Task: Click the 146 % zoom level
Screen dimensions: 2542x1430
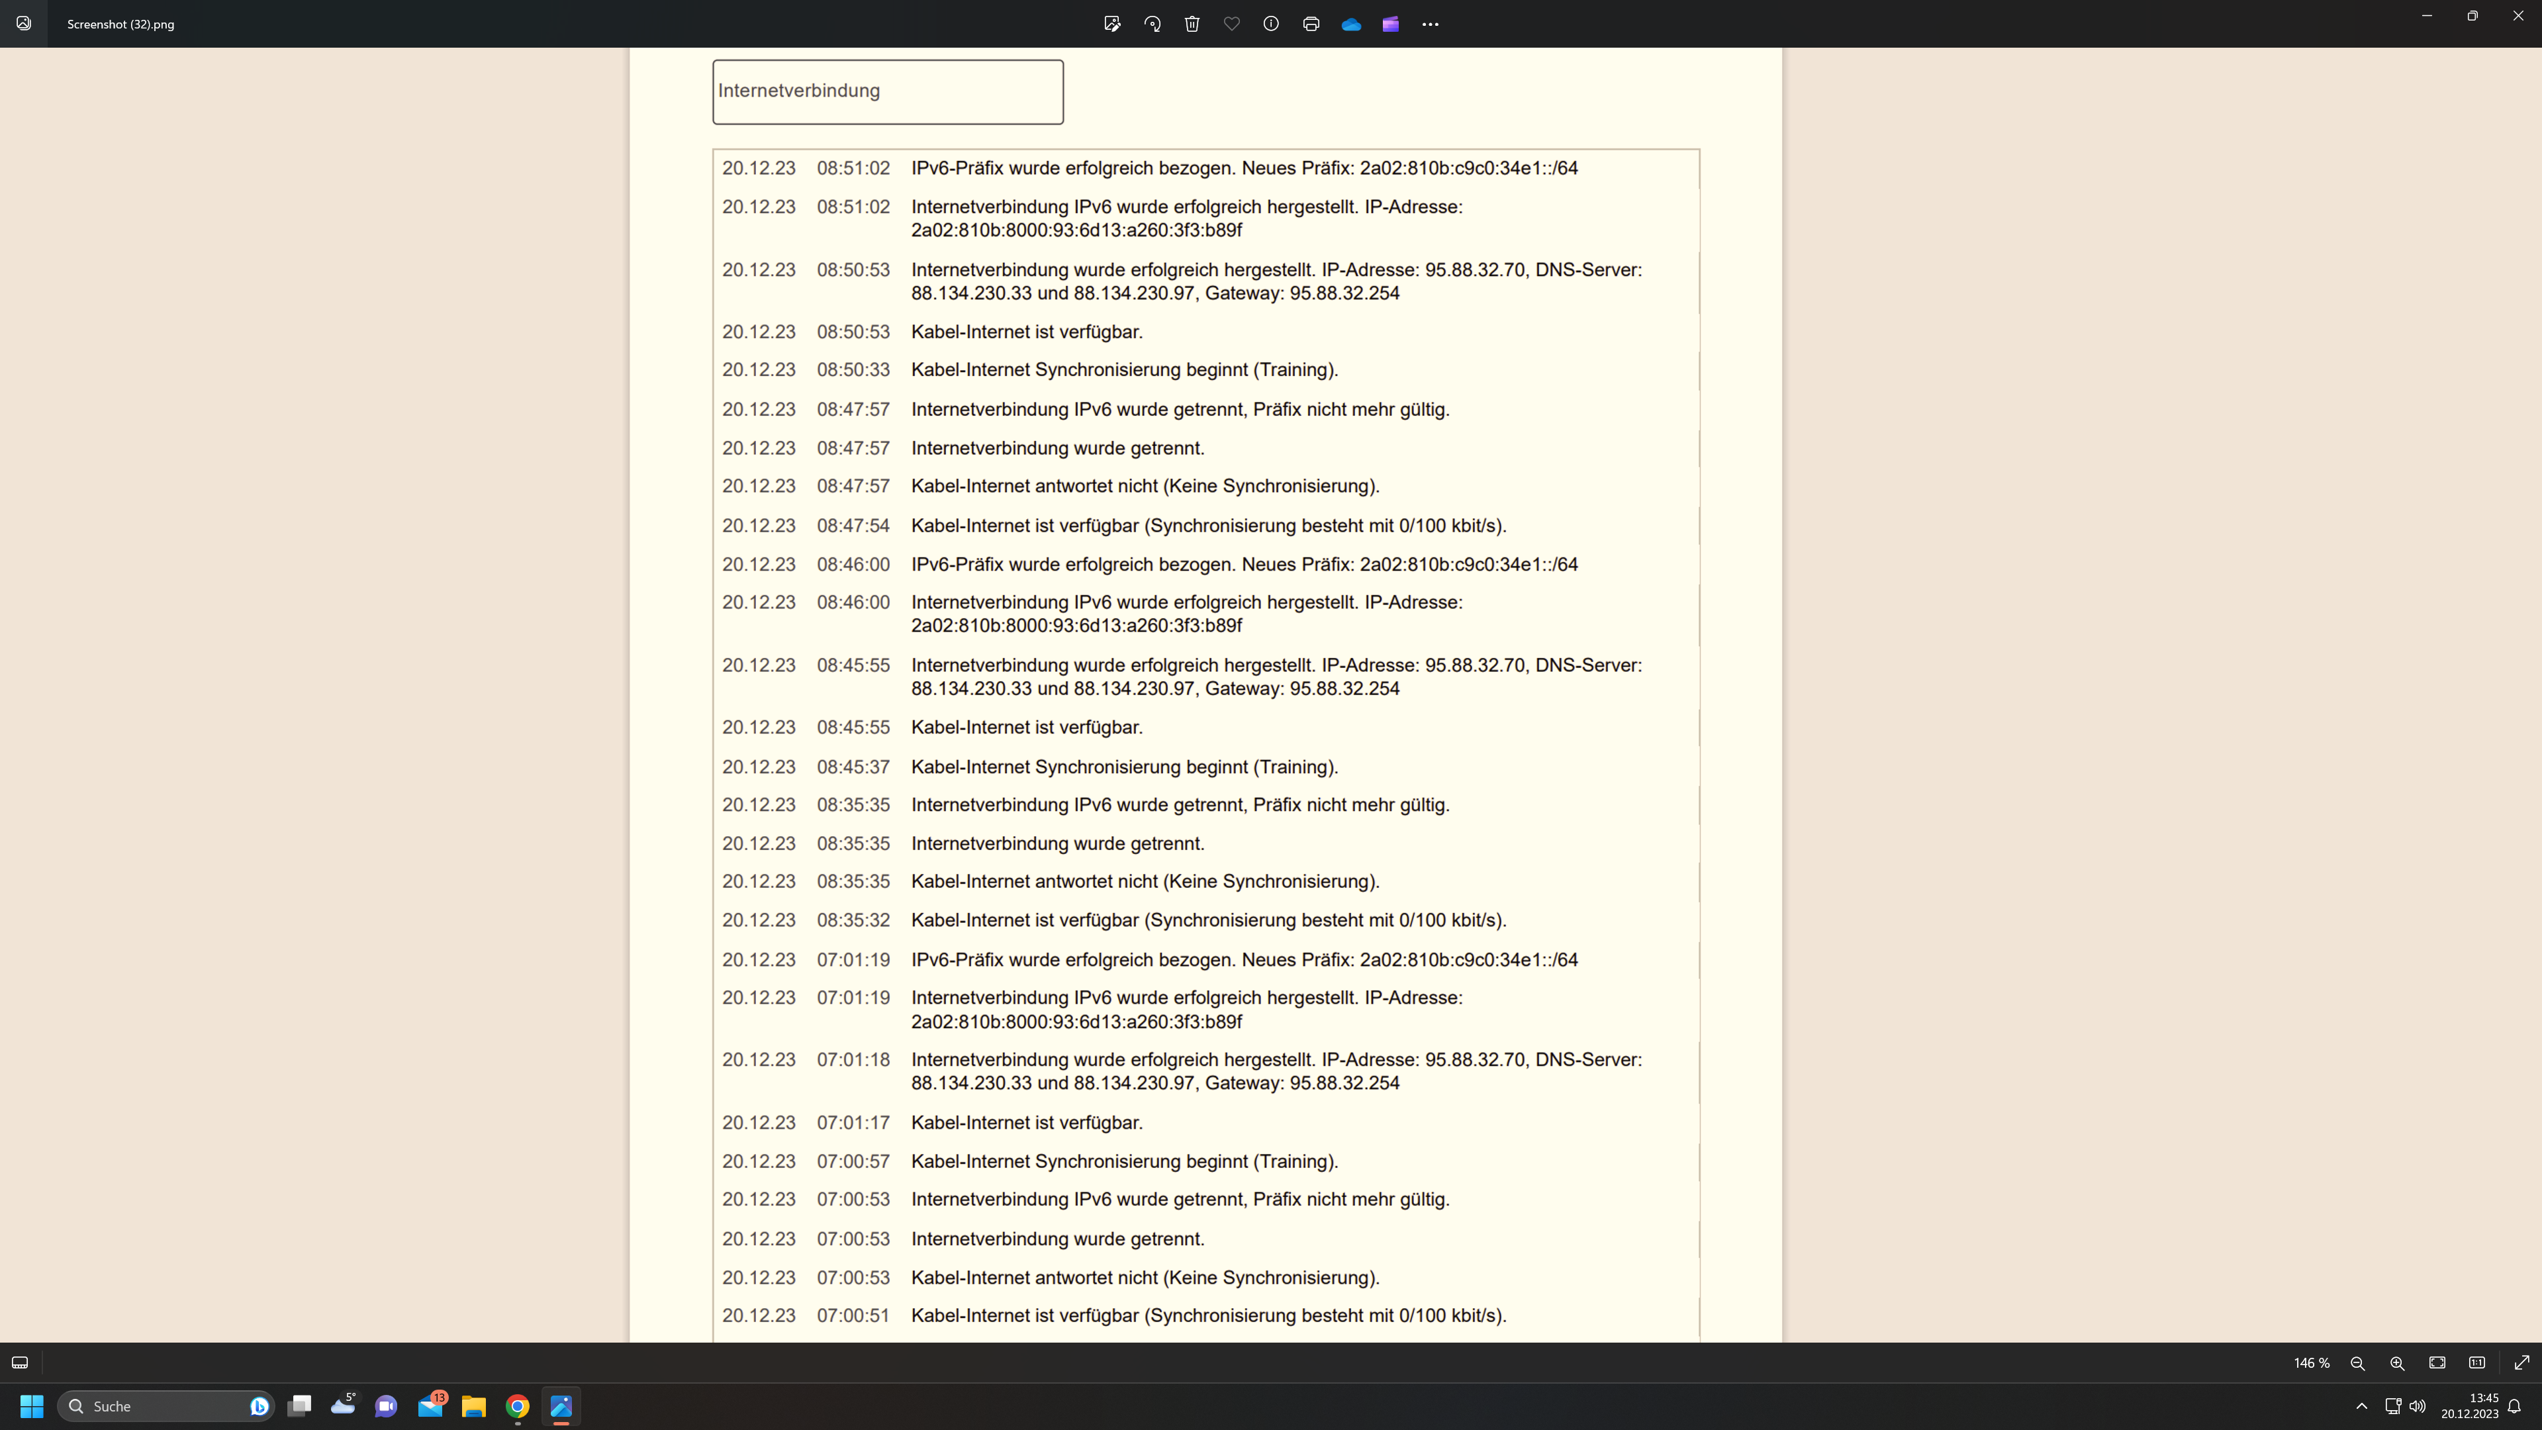Action: [x=2311, y=1363]
